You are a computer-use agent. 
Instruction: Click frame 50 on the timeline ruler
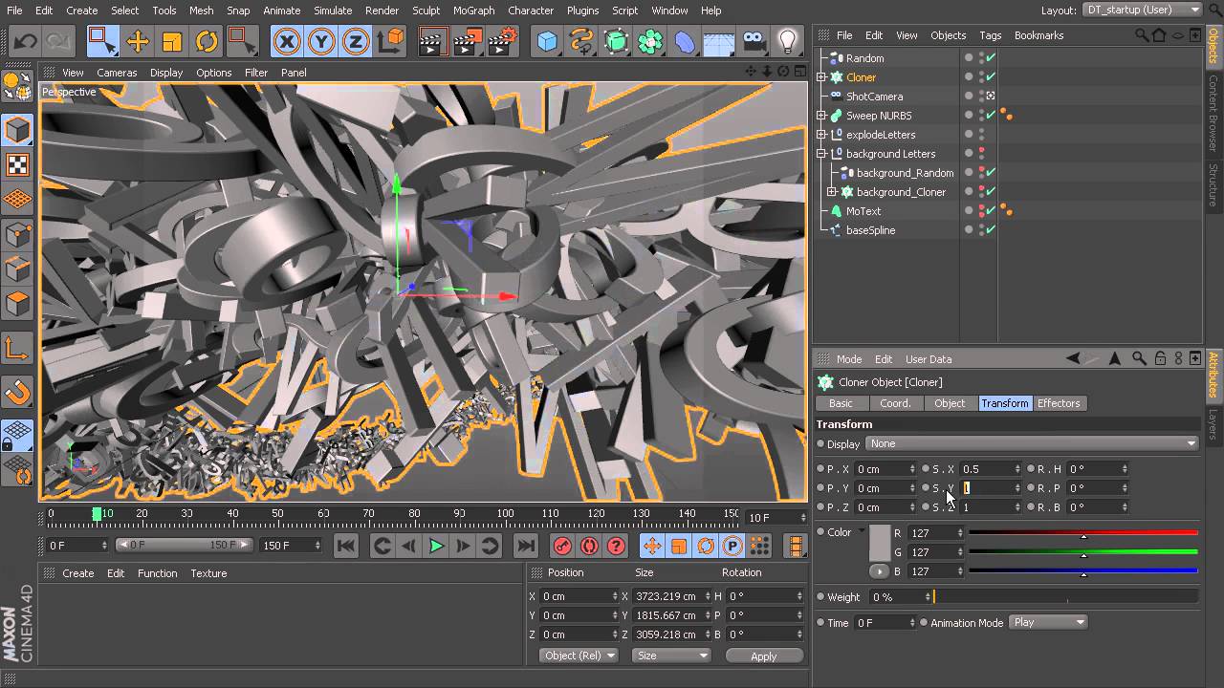(x=277, y=516)
